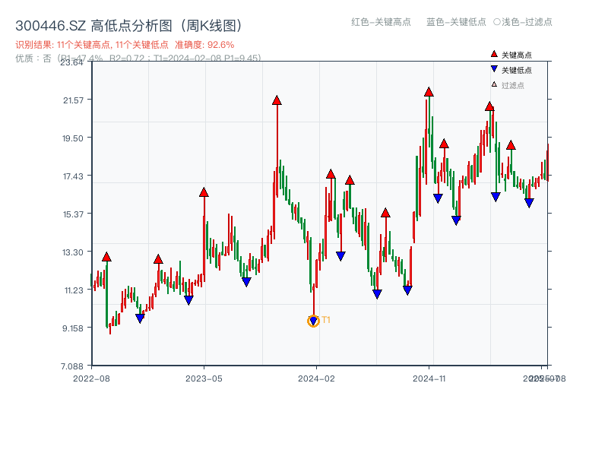Click the 2022-08 x-axis label
Screen dimensions: 608x456
pyautogui.click(x=91, y=378)
